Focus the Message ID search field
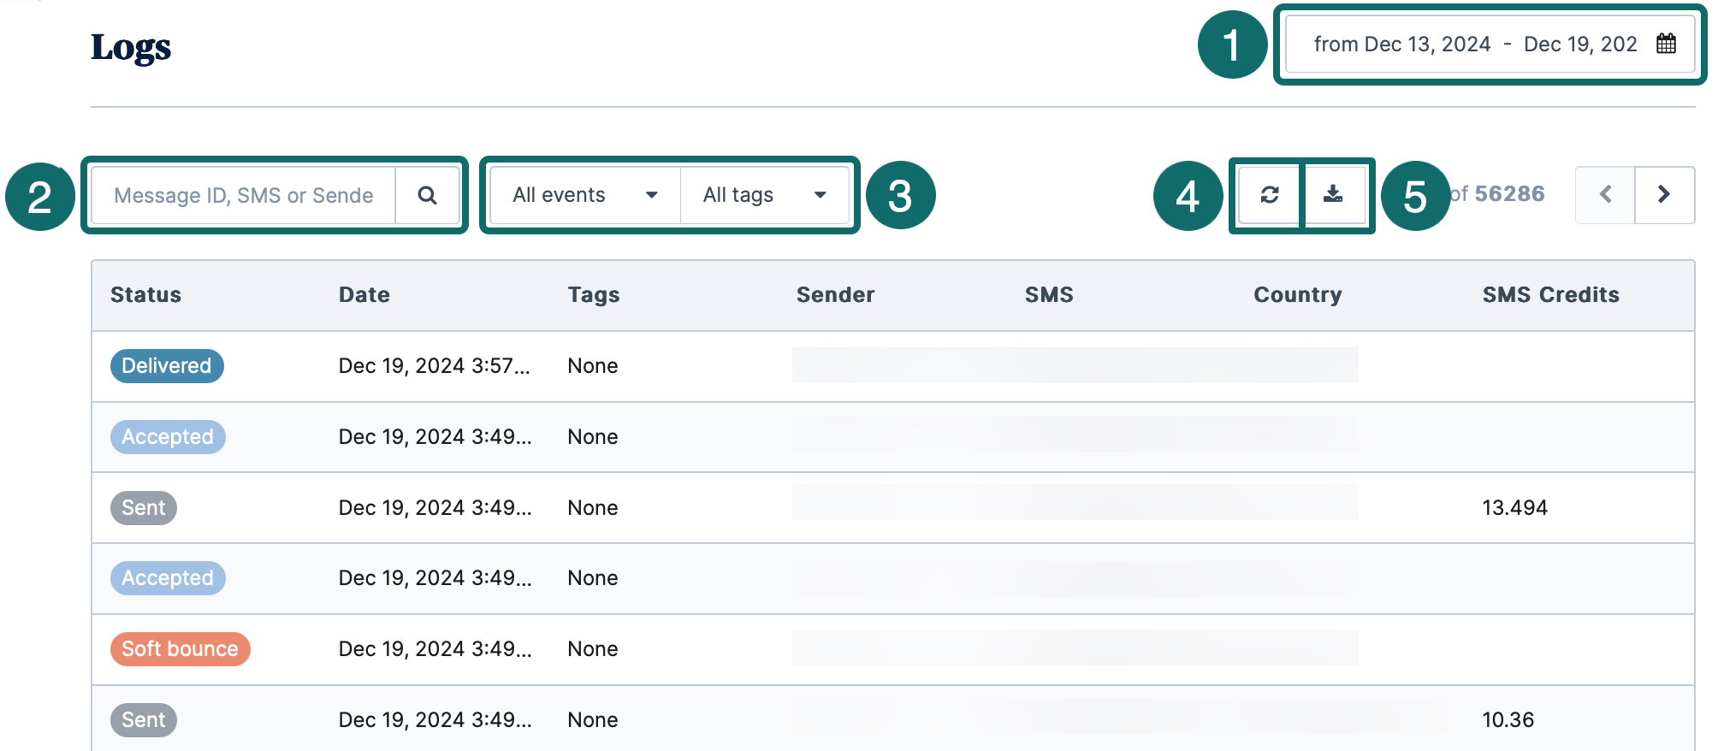This screenshot has width=1718, height=751. (244, 196)
